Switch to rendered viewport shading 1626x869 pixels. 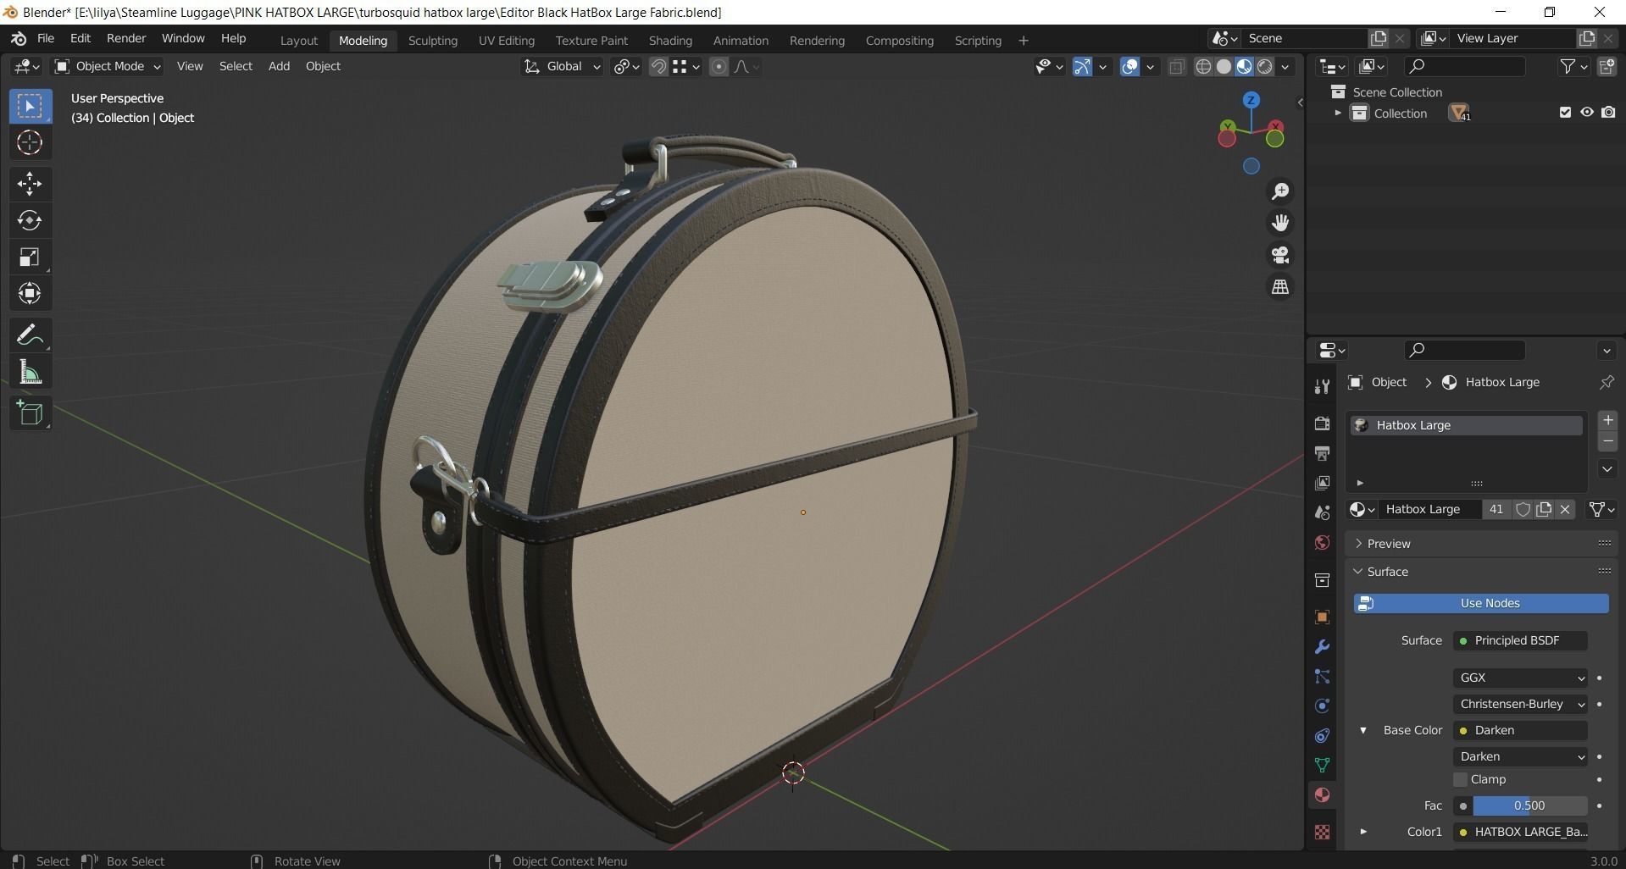1265,66
